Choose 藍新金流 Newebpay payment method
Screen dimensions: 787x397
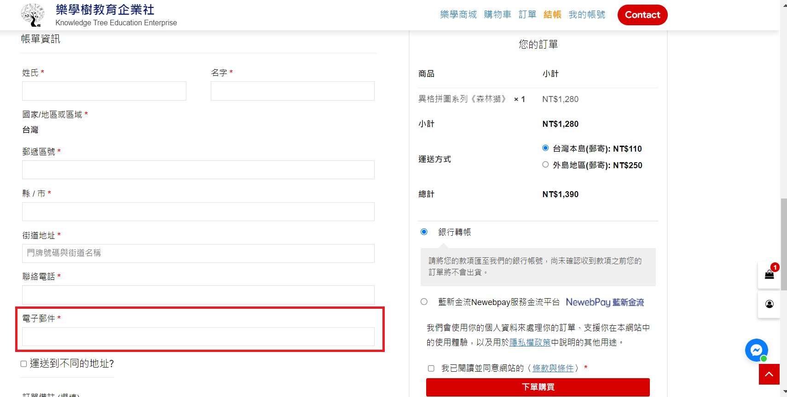tap(424, 302)
